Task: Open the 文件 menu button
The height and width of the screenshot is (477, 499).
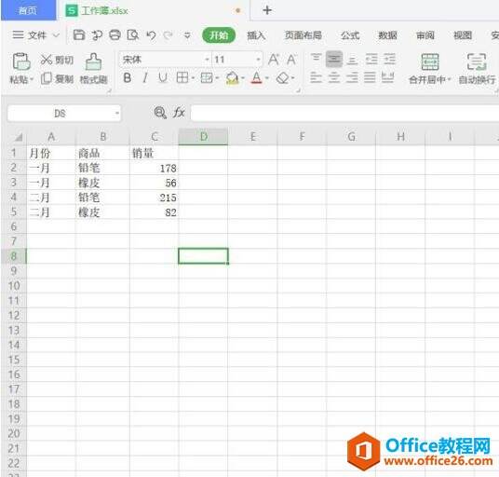Action: (x=36, y=35)
